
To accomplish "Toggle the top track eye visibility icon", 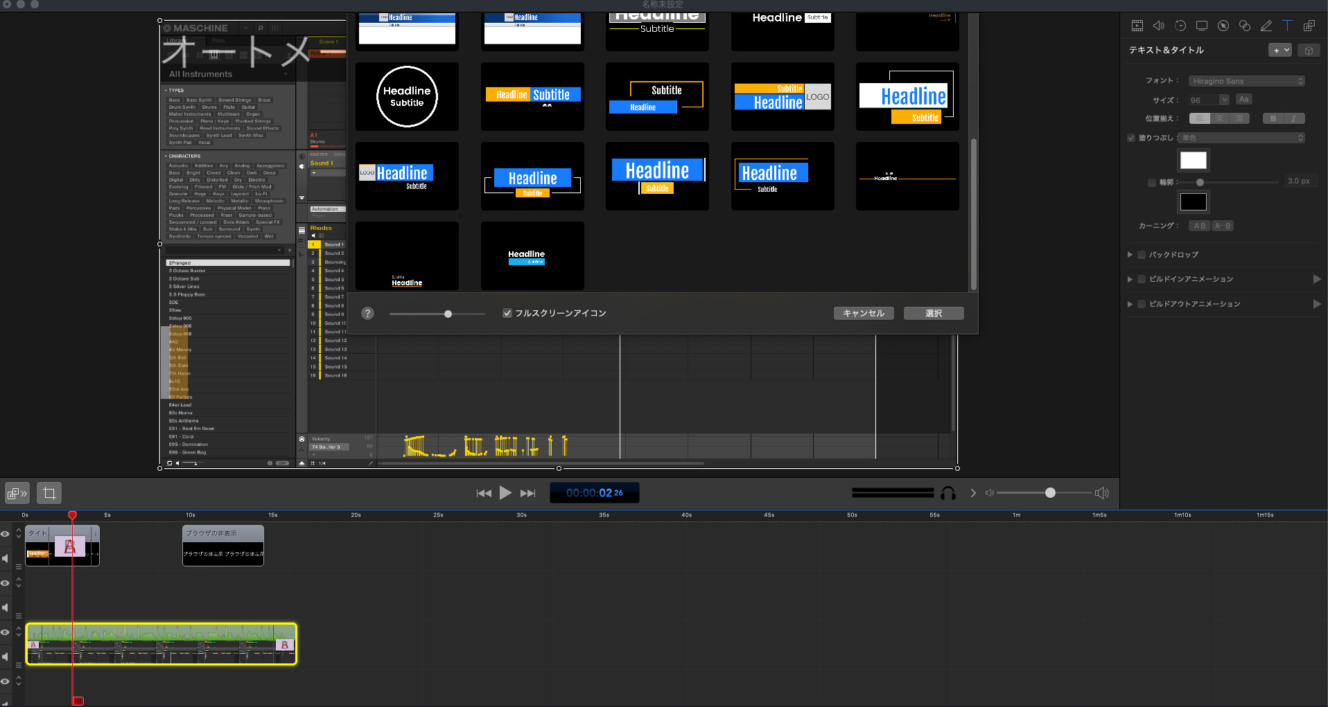I will pyautogui.click(x=6, y=534).
